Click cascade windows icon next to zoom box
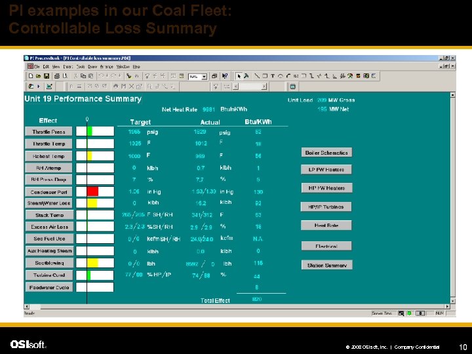The width and height of the screenshot is (472, 354). tap(214, 76)
